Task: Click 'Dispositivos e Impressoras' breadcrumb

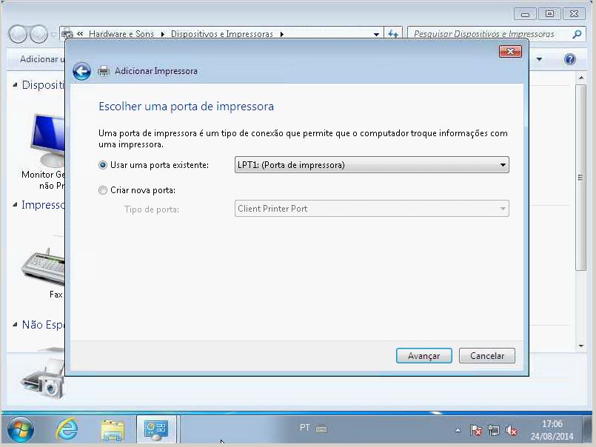Action: 222,34
